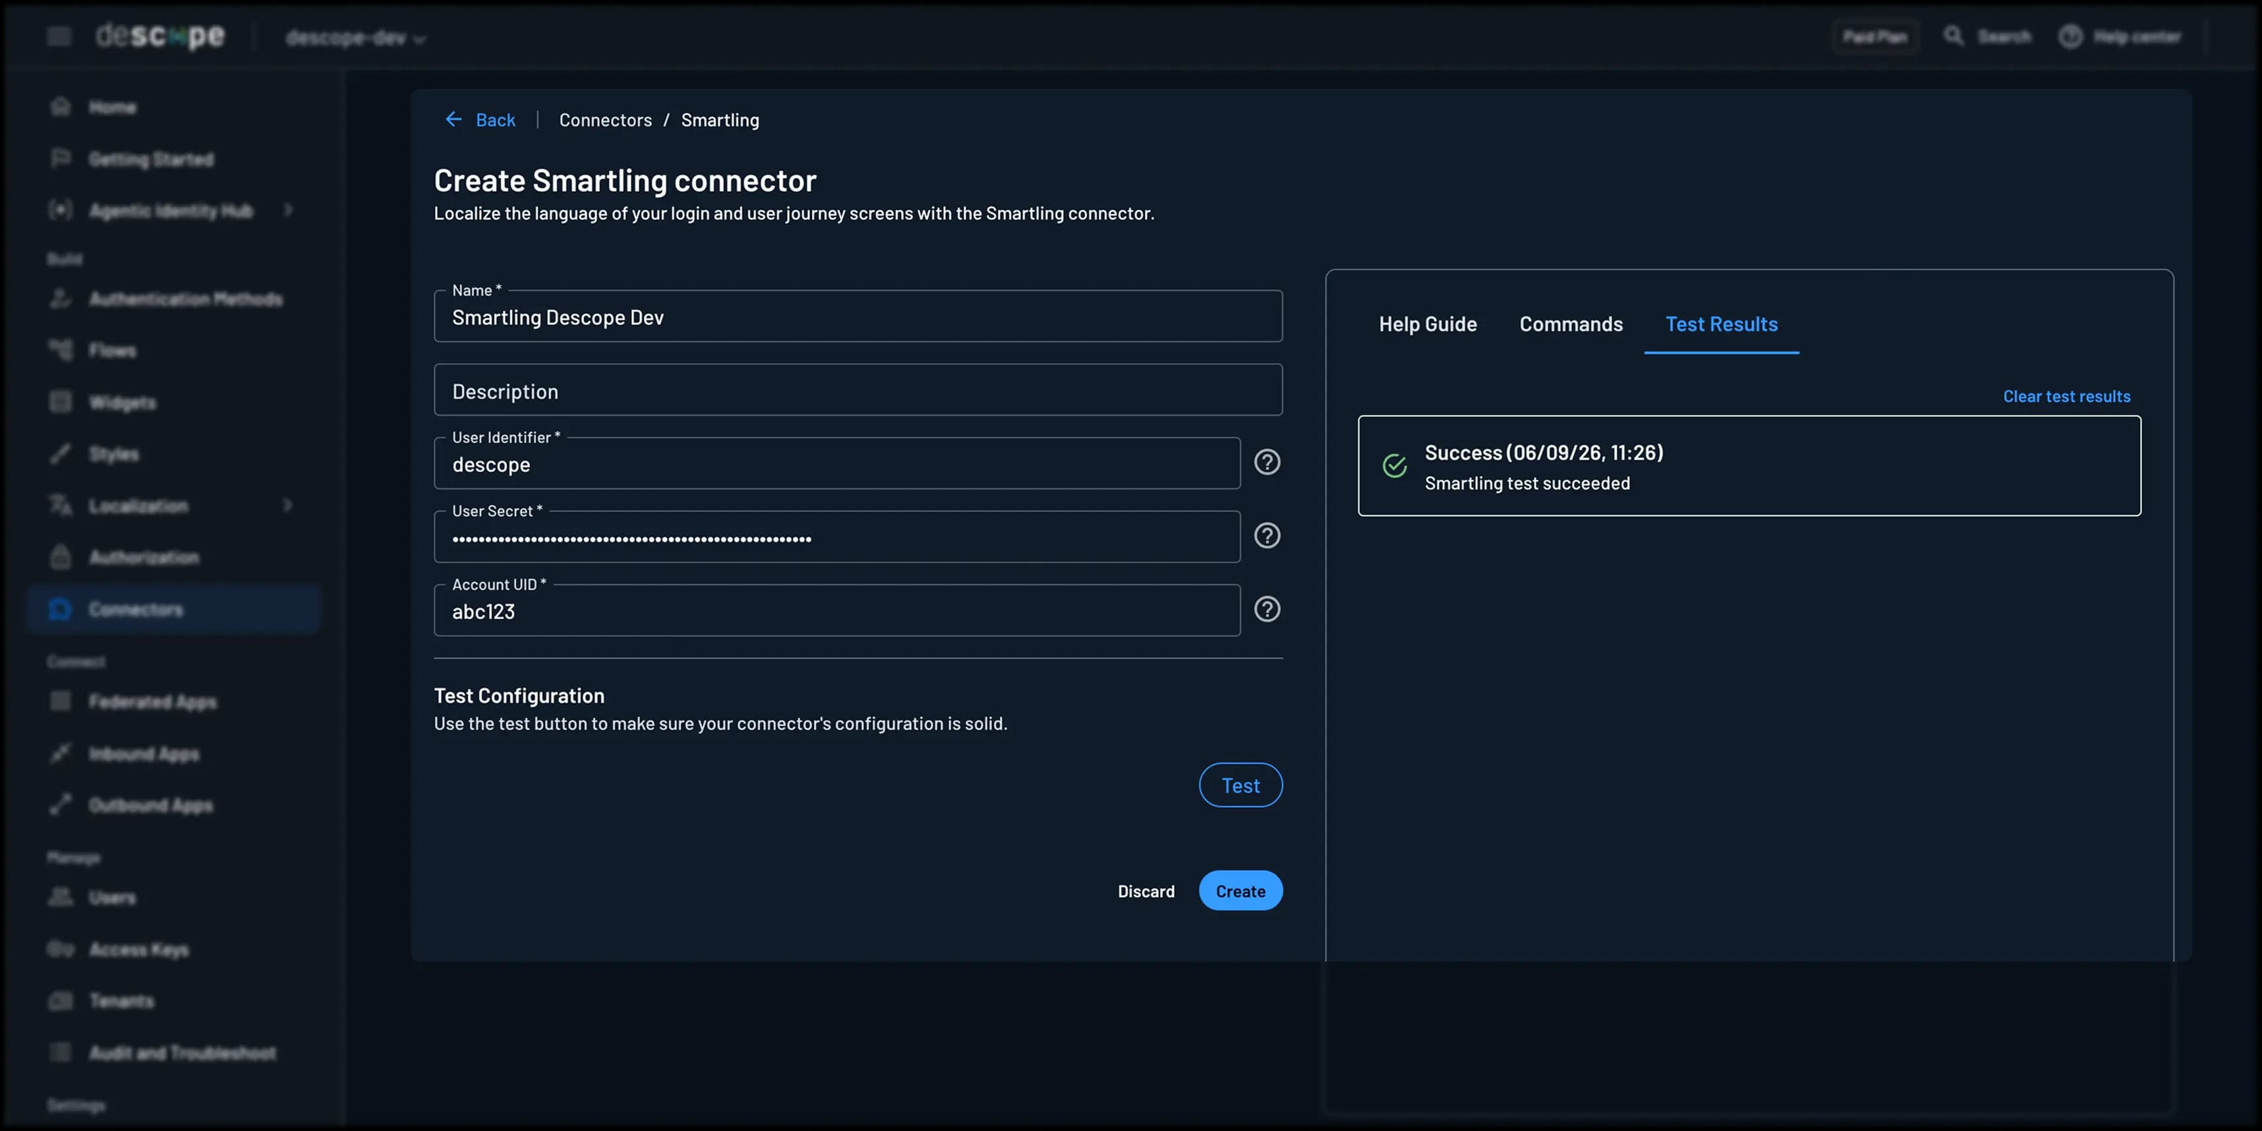Open the User Identifier help icon
This screenshot has height=1131, width=2262.
(x=1266, y=462)
